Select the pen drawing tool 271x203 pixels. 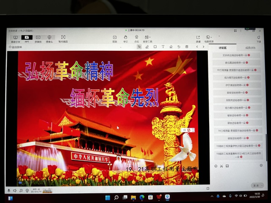[147, 47]
